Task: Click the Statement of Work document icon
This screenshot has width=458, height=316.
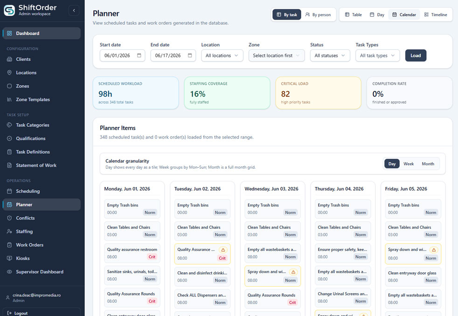Action: click(9, 165)
